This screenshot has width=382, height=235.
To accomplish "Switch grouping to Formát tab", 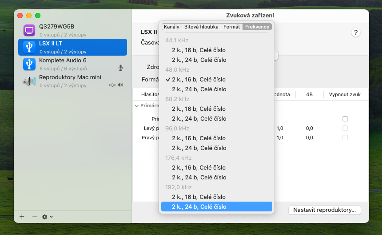I will click(x=232, y=27).
